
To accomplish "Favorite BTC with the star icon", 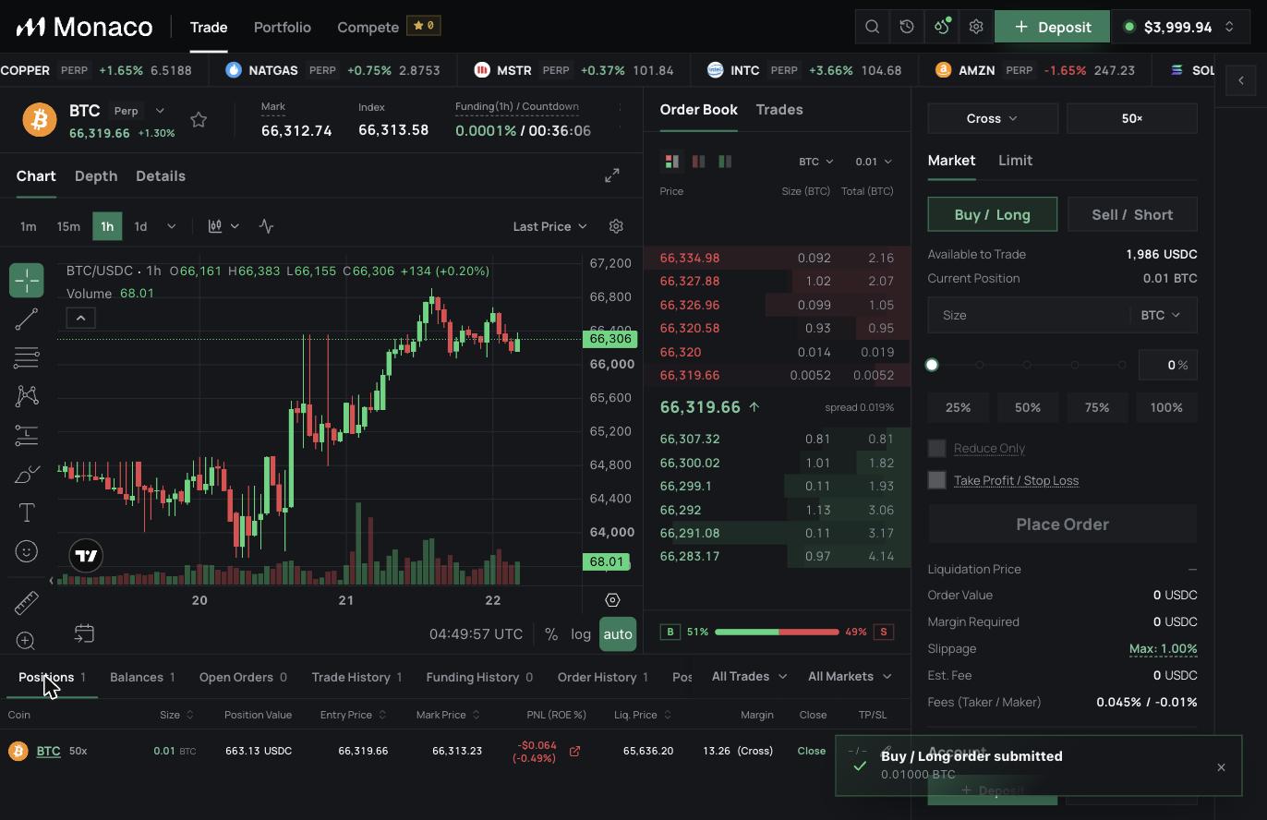I will [x=199, y=120].
